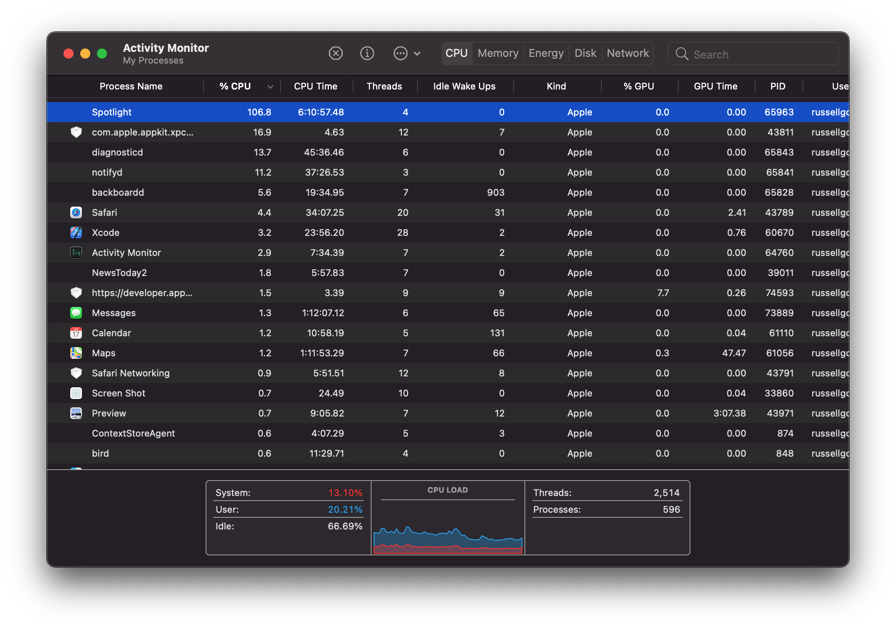Viewport: 896px width, 629px height.
Task: Click the System 13.10% value
Action: point(345,493)
